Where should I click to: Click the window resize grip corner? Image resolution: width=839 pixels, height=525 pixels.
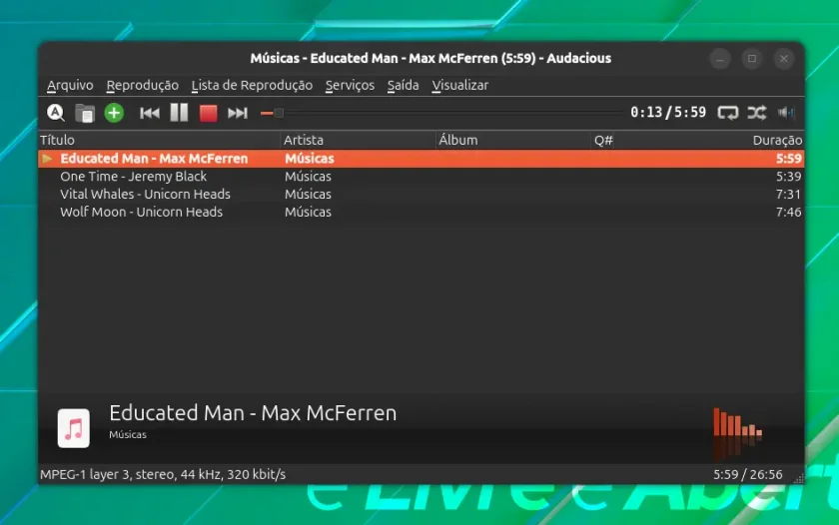(x=798, y=479)
